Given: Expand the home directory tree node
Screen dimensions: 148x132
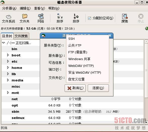Looking at the screenshot, I should [x=8, y=68].
